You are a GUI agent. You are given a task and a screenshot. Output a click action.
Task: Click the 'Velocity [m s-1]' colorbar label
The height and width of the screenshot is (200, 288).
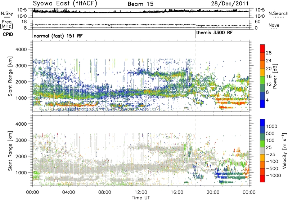[284, 151]
